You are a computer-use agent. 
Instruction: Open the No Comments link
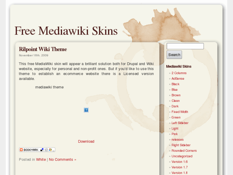tap(62, 160)
